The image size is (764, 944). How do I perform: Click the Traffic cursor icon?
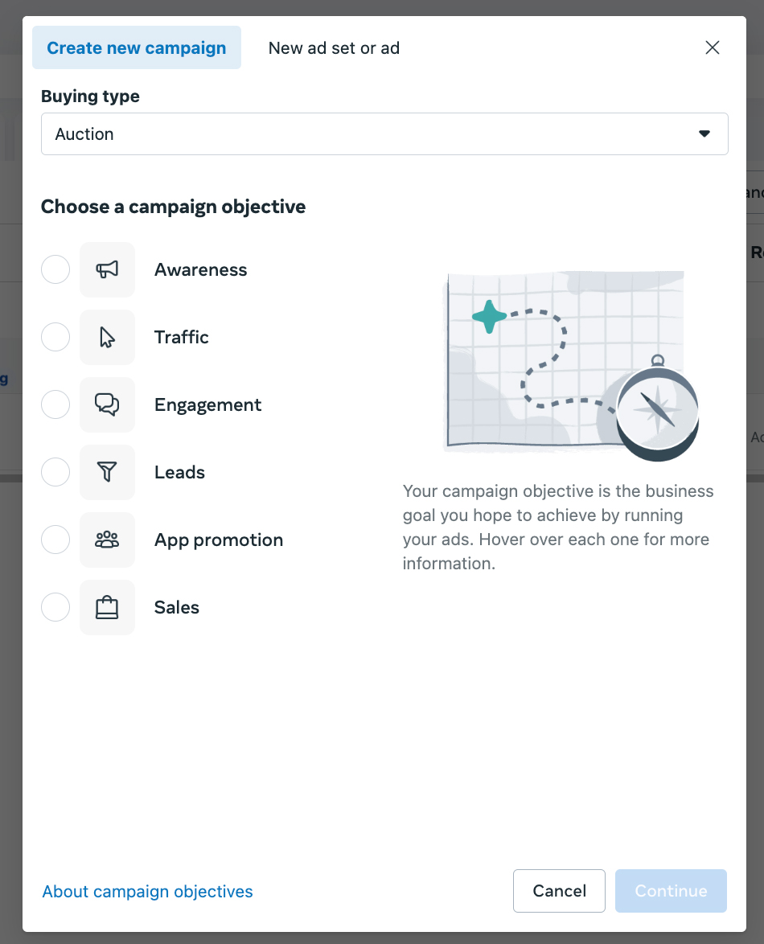click(x=107, y=338)
